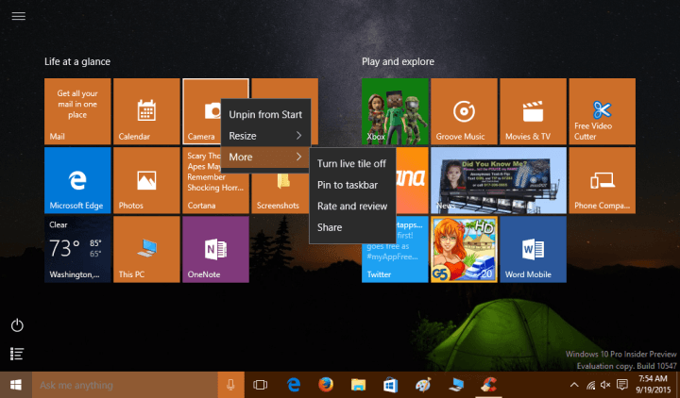
Task: Select Pin to taskbar
Action: click(x=352, y=185)
